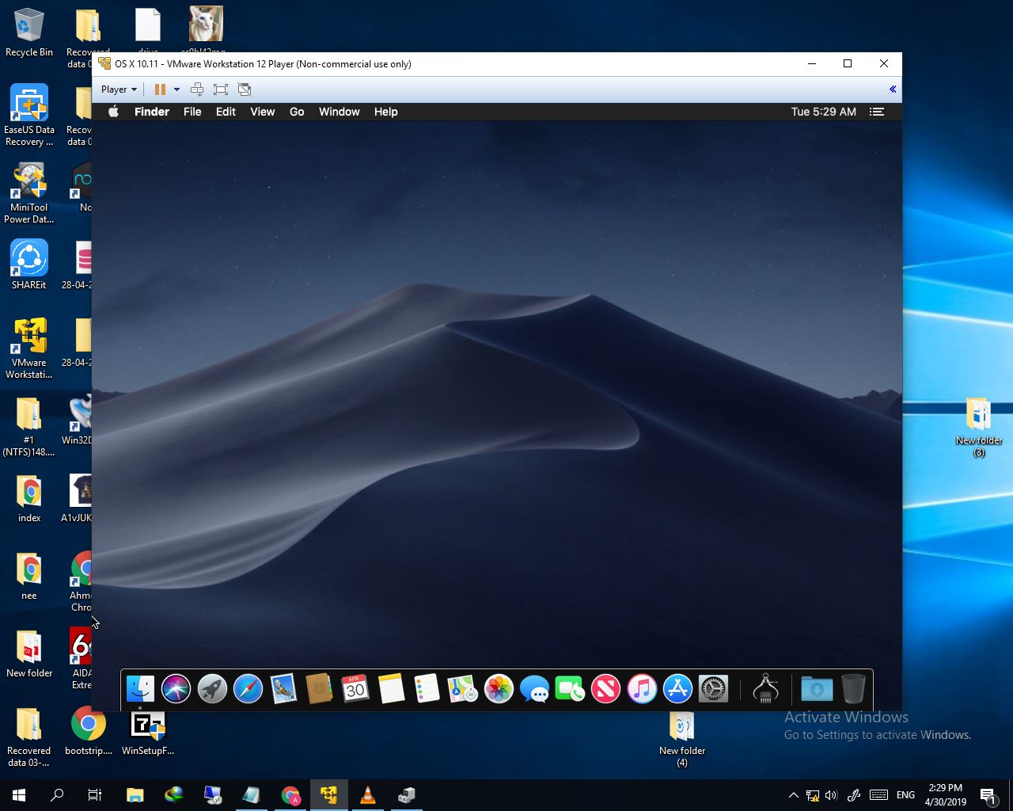Open Safari from the dock
The width and height of the screenshot is (1013, 811).
tap(248, 689)
